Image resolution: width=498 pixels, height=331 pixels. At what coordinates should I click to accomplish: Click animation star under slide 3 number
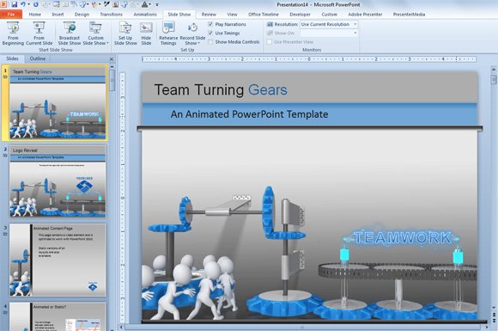pyautogui.click(x=5, y=234)
